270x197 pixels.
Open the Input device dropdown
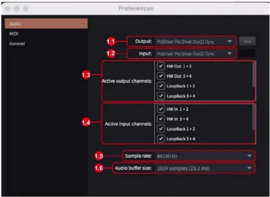pyautogui.click(x=195, y=54)
